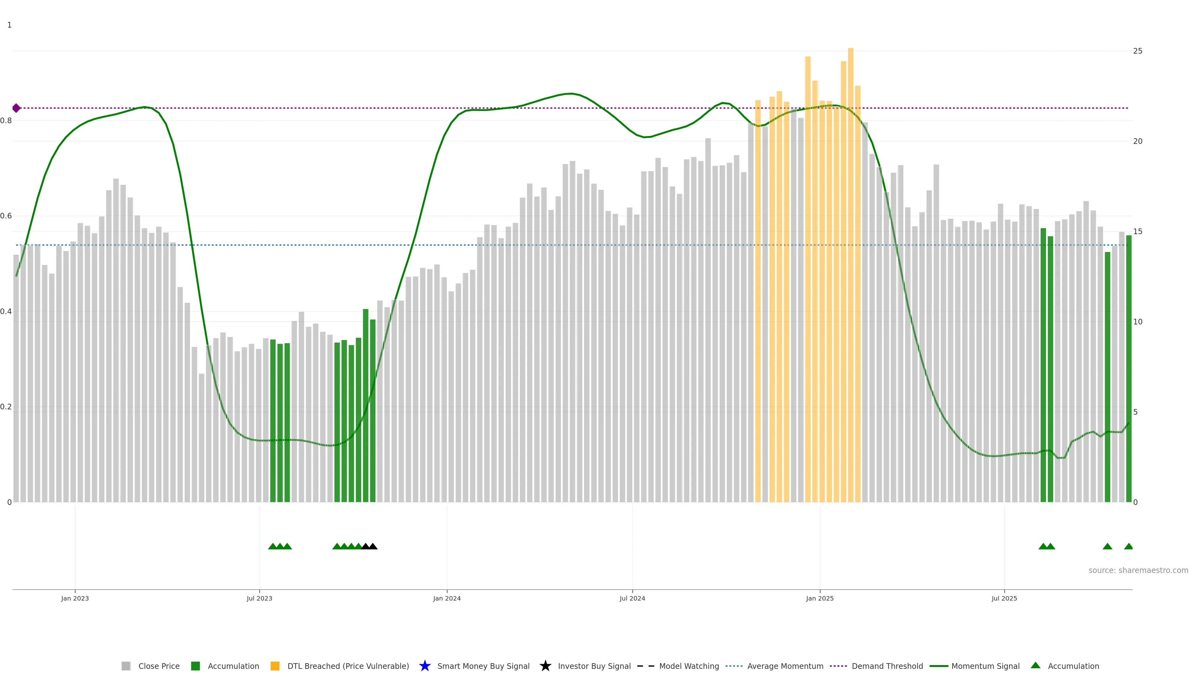Click the Jan 2025 axis tick label
The height and width of the screenshot is (677, 1204).
tap(819, 598)
